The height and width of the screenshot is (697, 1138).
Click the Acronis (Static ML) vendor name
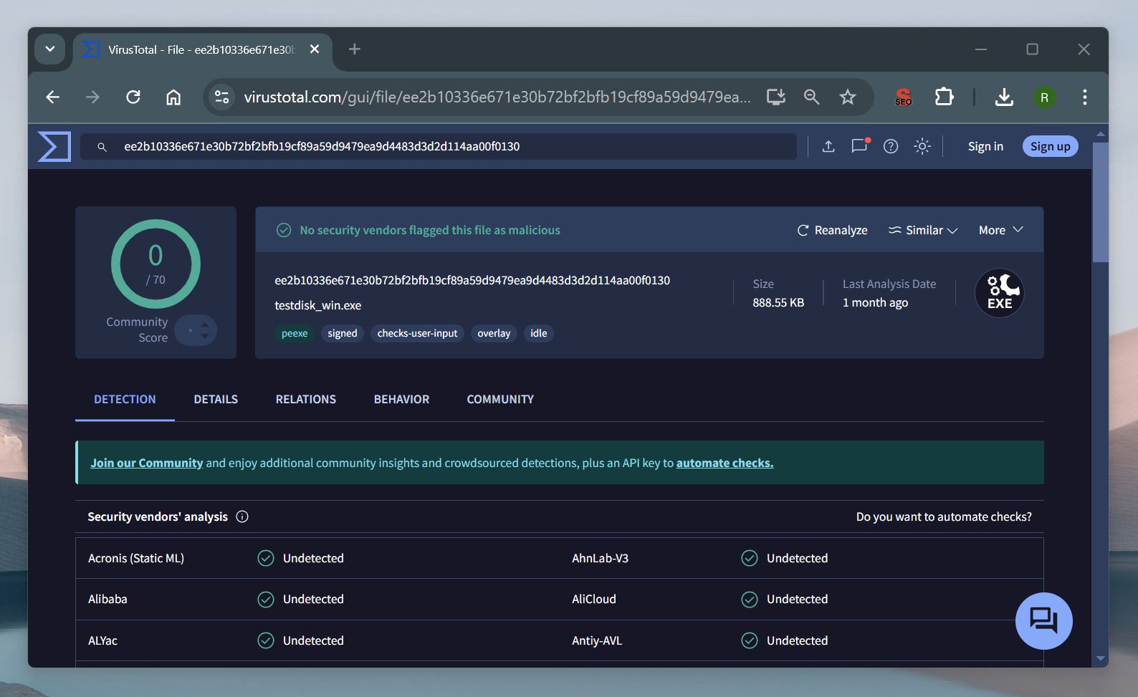pyautogui.click(x=136, y=558)
